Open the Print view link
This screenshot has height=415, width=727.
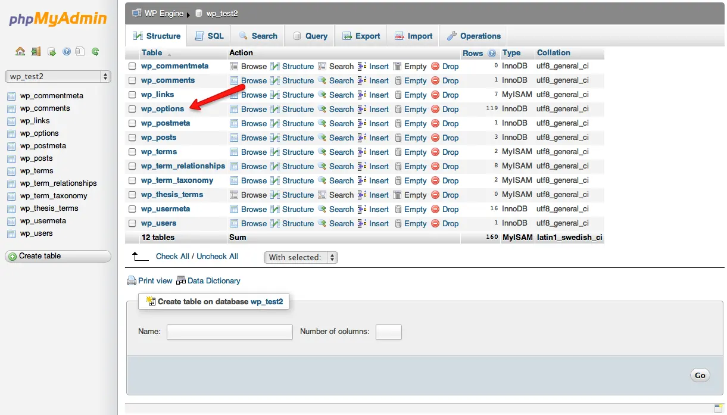(x=149, y=280)
